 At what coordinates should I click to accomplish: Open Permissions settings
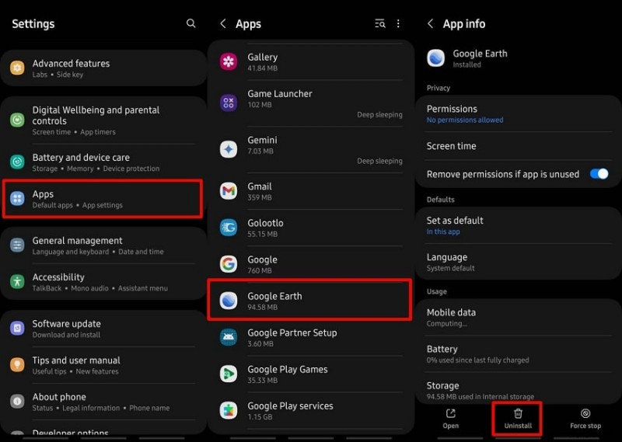pos(518,113)
